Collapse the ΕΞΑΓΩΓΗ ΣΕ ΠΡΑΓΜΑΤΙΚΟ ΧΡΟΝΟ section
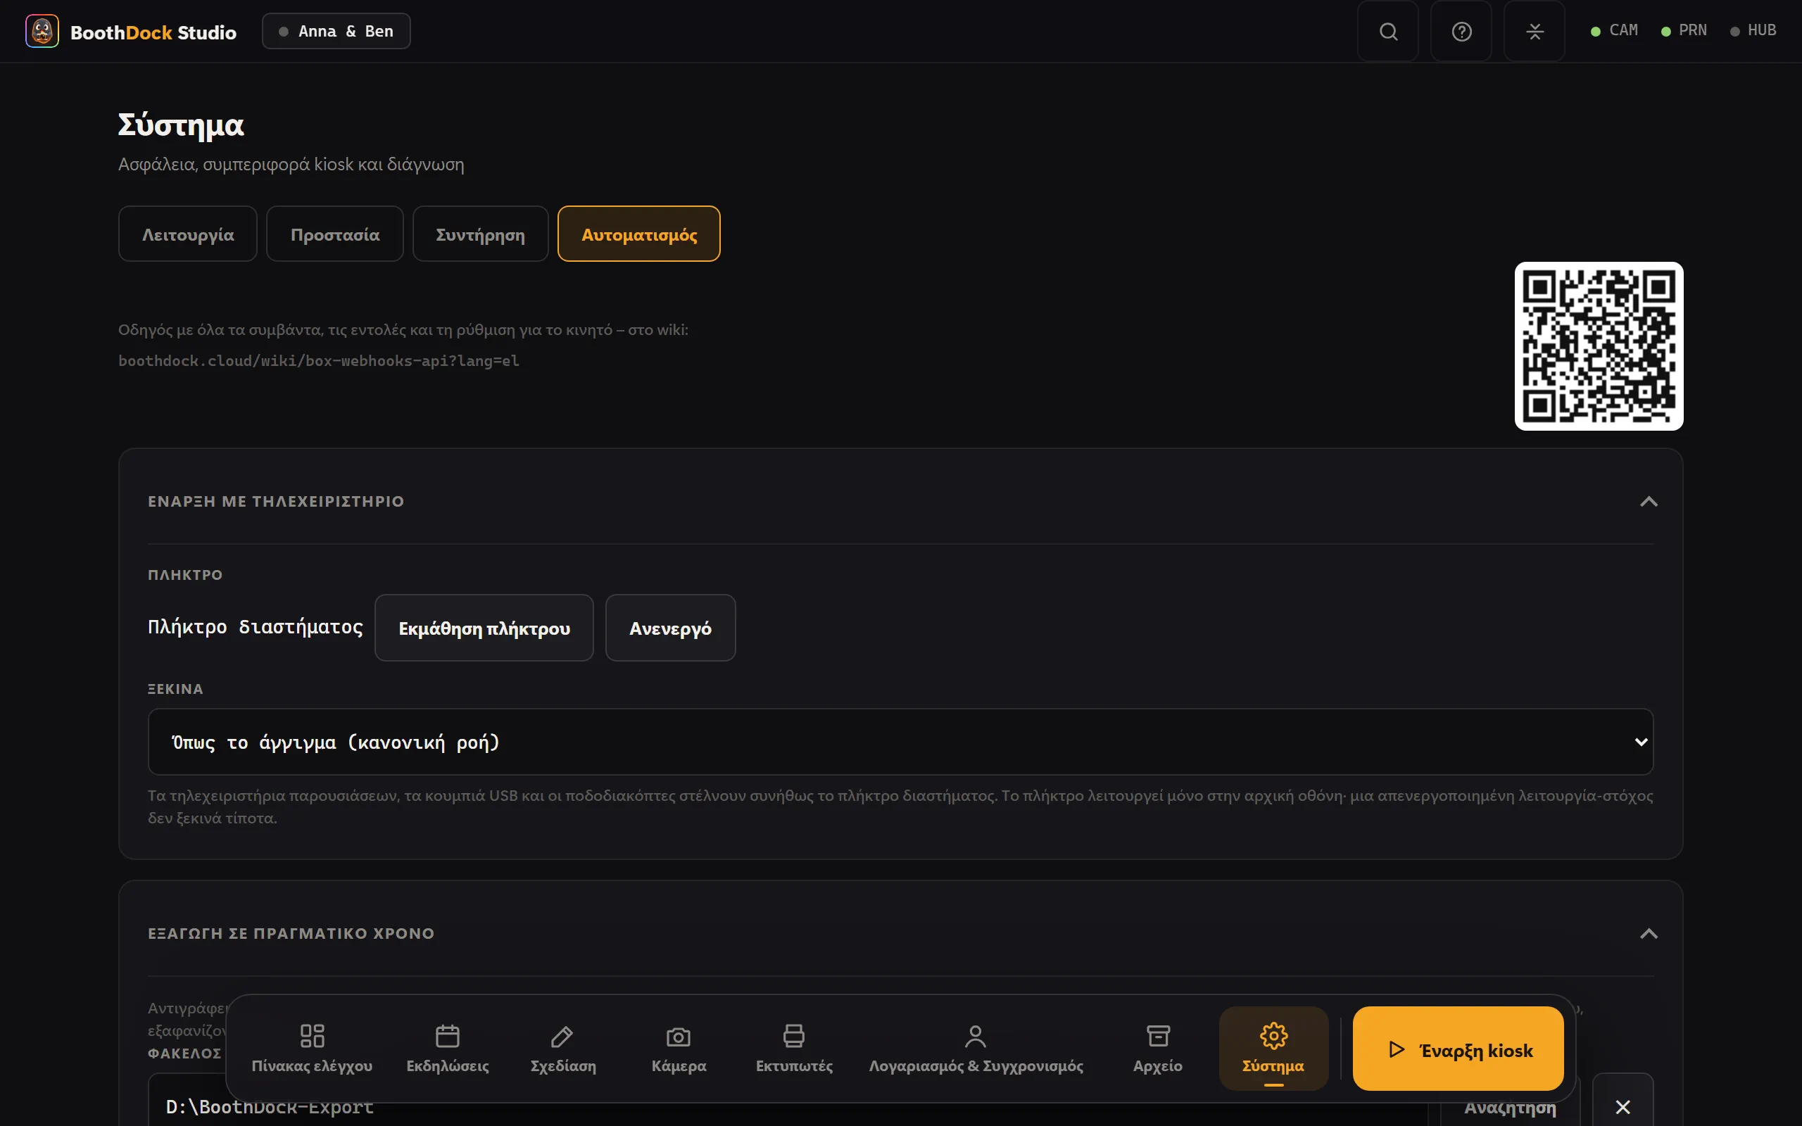Screen dimensions: 1802x1126 (1649, 933)
